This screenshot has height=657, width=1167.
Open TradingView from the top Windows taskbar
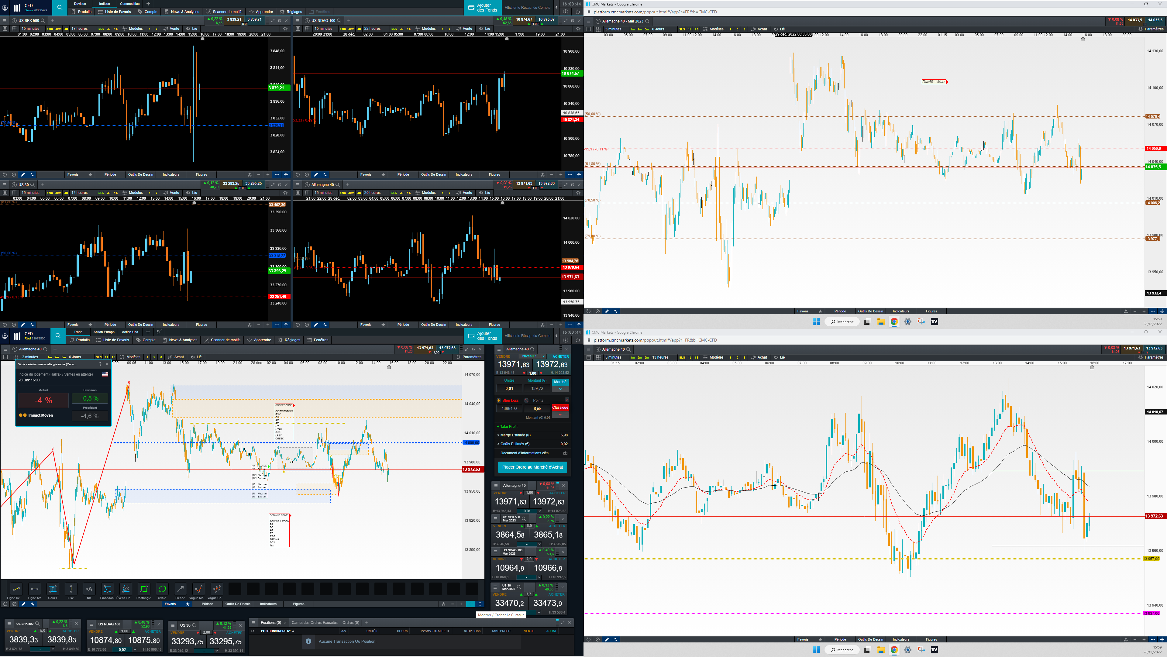click(x=934, y=322)
